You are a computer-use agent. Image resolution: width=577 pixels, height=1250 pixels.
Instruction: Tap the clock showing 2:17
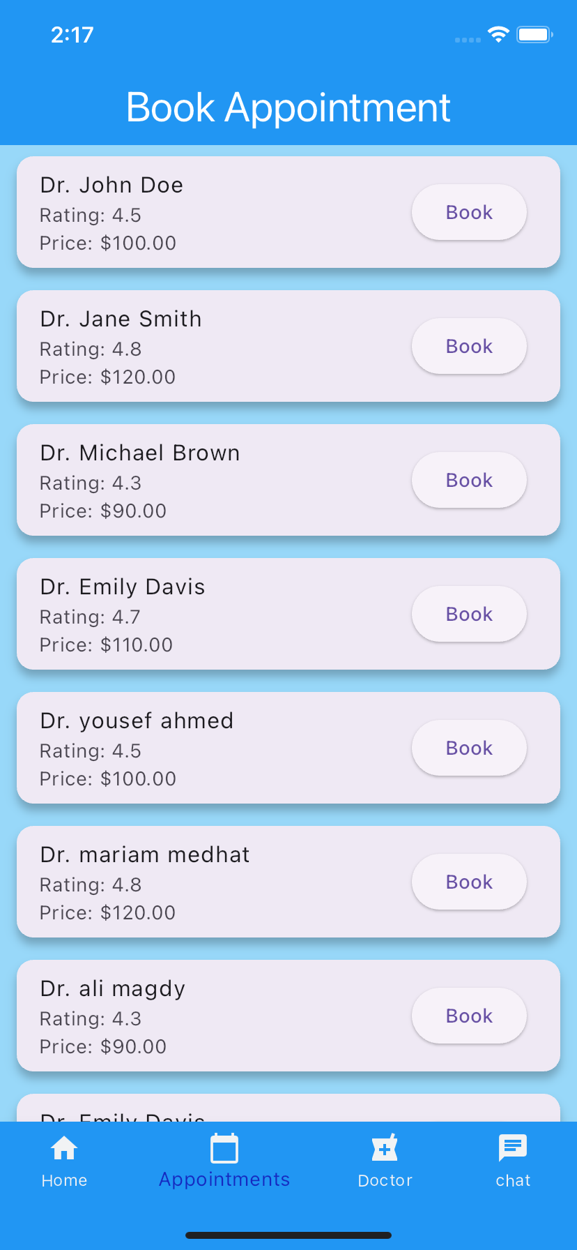pos(72,35)
